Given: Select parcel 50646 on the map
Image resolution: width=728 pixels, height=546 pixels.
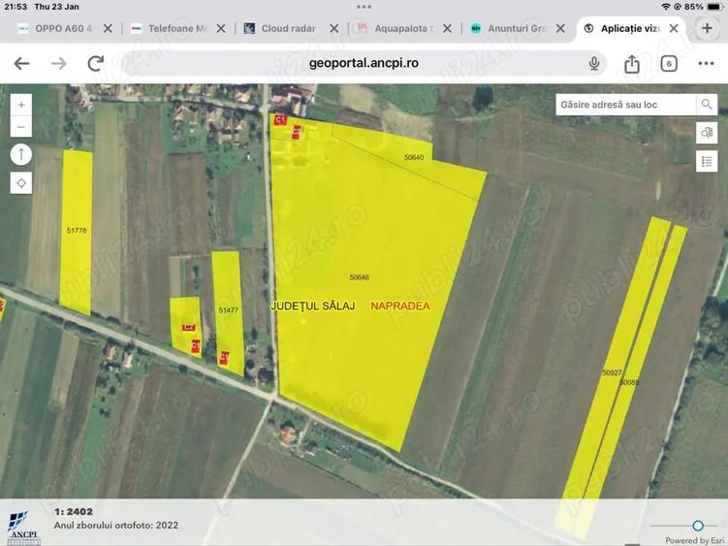Looking at the screenshot, I should (360, 277).
